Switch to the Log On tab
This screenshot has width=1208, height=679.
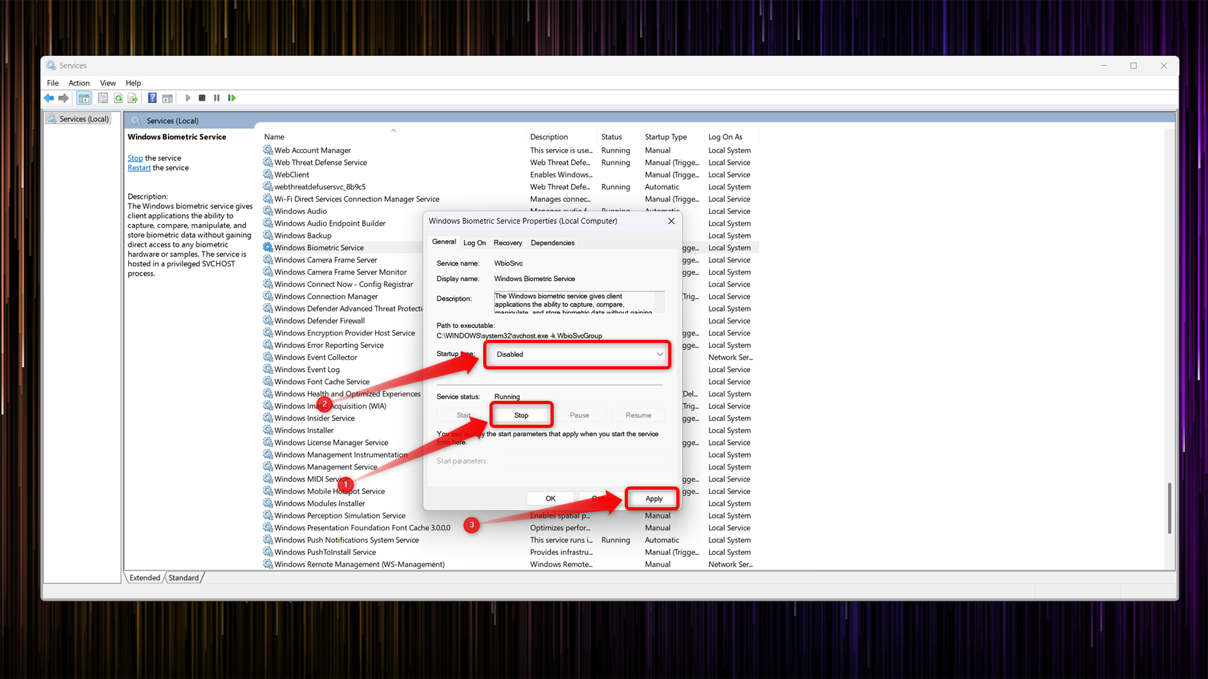point(474,243)
